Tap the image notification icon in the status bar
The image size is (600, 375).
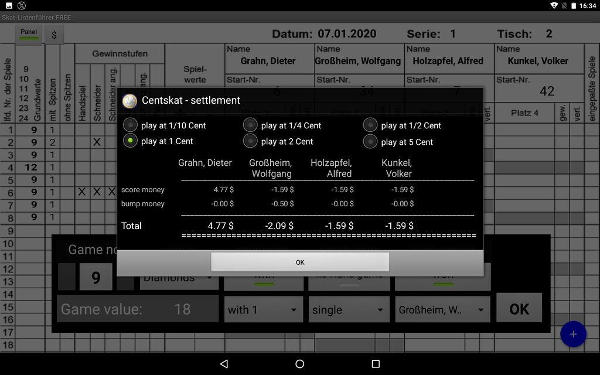point(9,5)
